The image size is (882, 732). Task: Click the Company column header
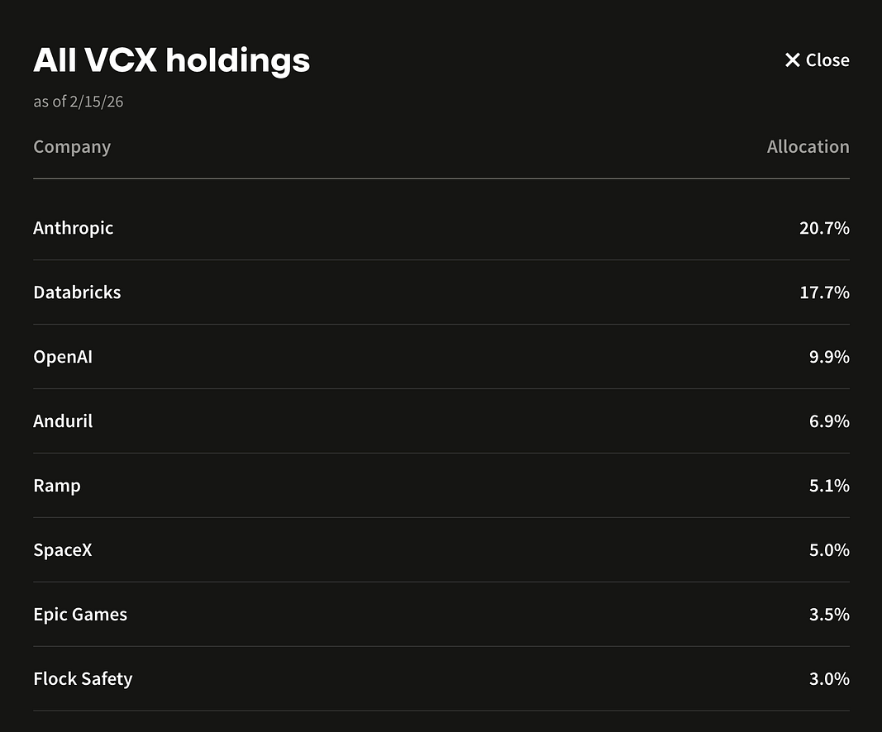coord(72,147)
